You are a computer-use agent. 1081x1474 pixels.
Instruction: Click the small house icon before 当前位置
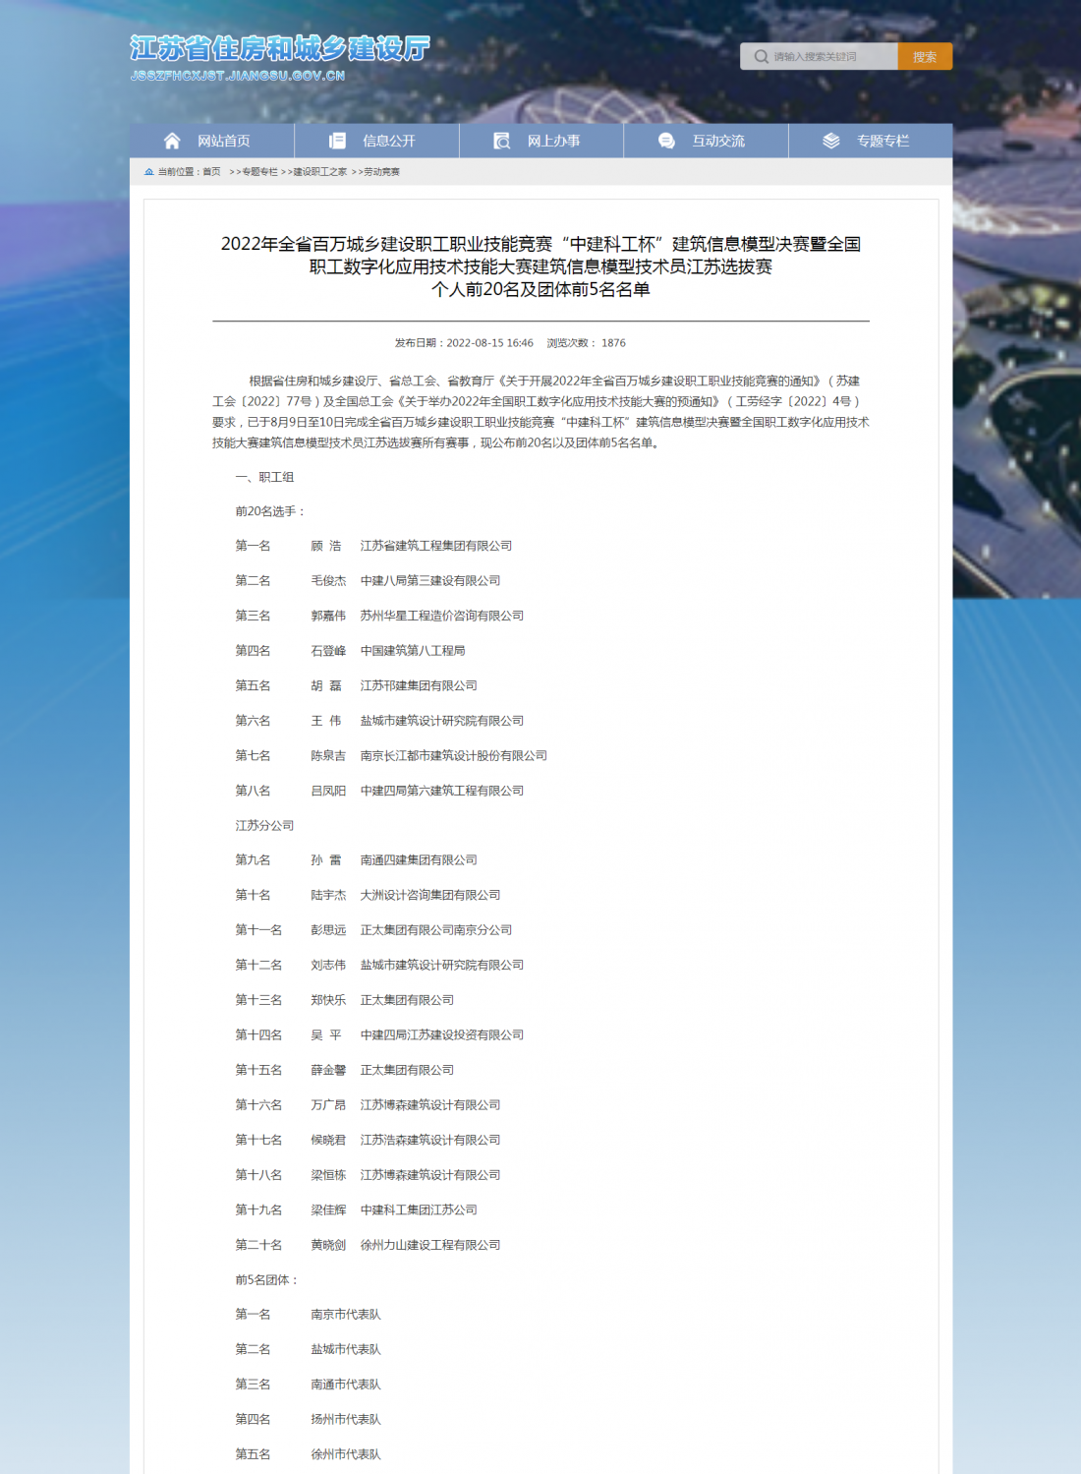pyautogui.click(x=149, y=172)
